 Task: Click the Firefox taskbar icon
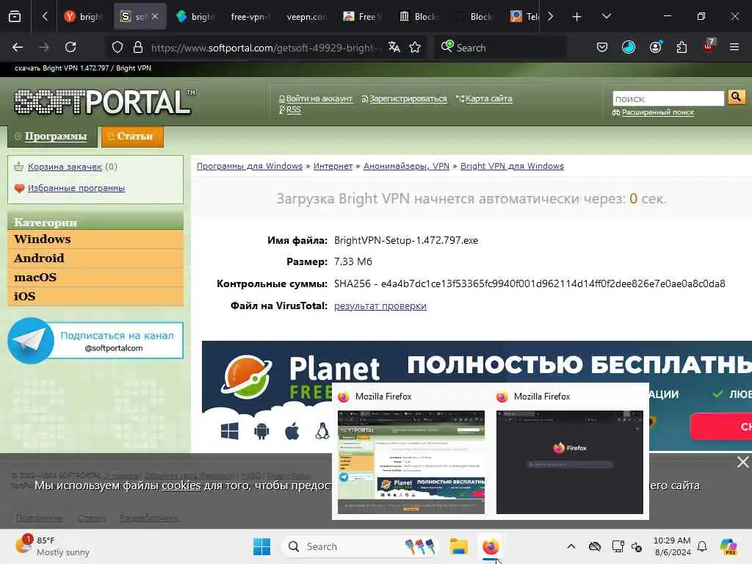coord(491,546)
